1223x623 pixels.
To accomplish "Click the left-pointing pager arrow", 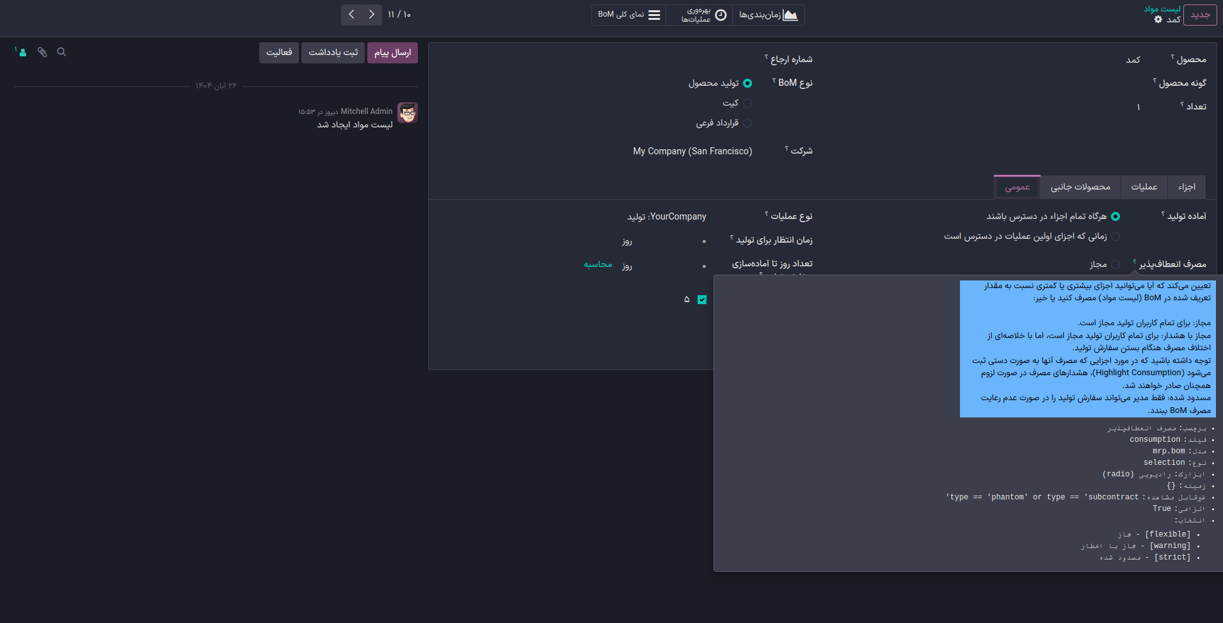I will click(x=351, y=15).
